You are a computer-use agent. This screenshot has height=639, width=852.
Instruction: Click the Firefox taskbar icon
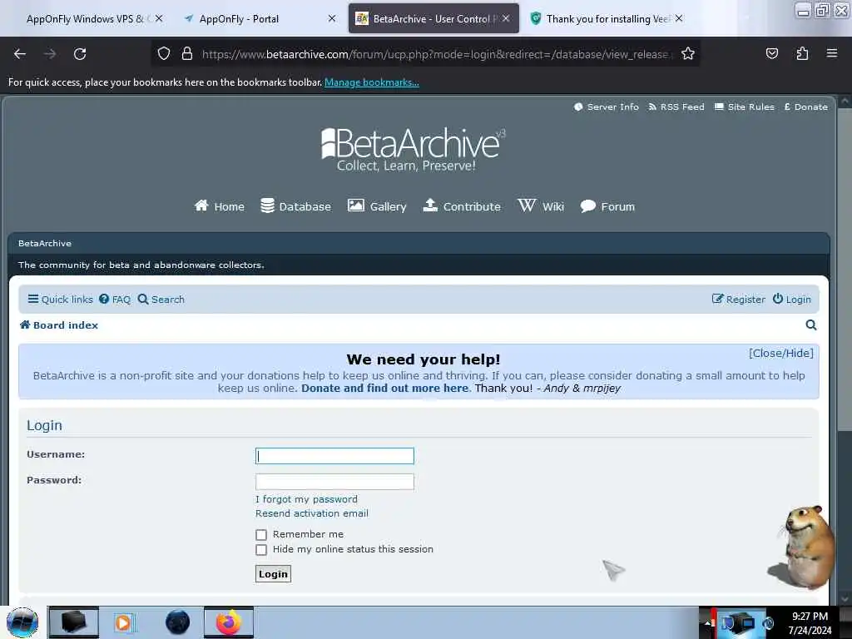coord(229,622)
